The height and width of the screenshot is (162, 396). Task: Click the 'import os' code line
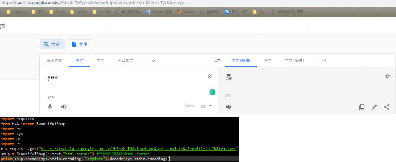pyautogui.click(x=11, y=139)
